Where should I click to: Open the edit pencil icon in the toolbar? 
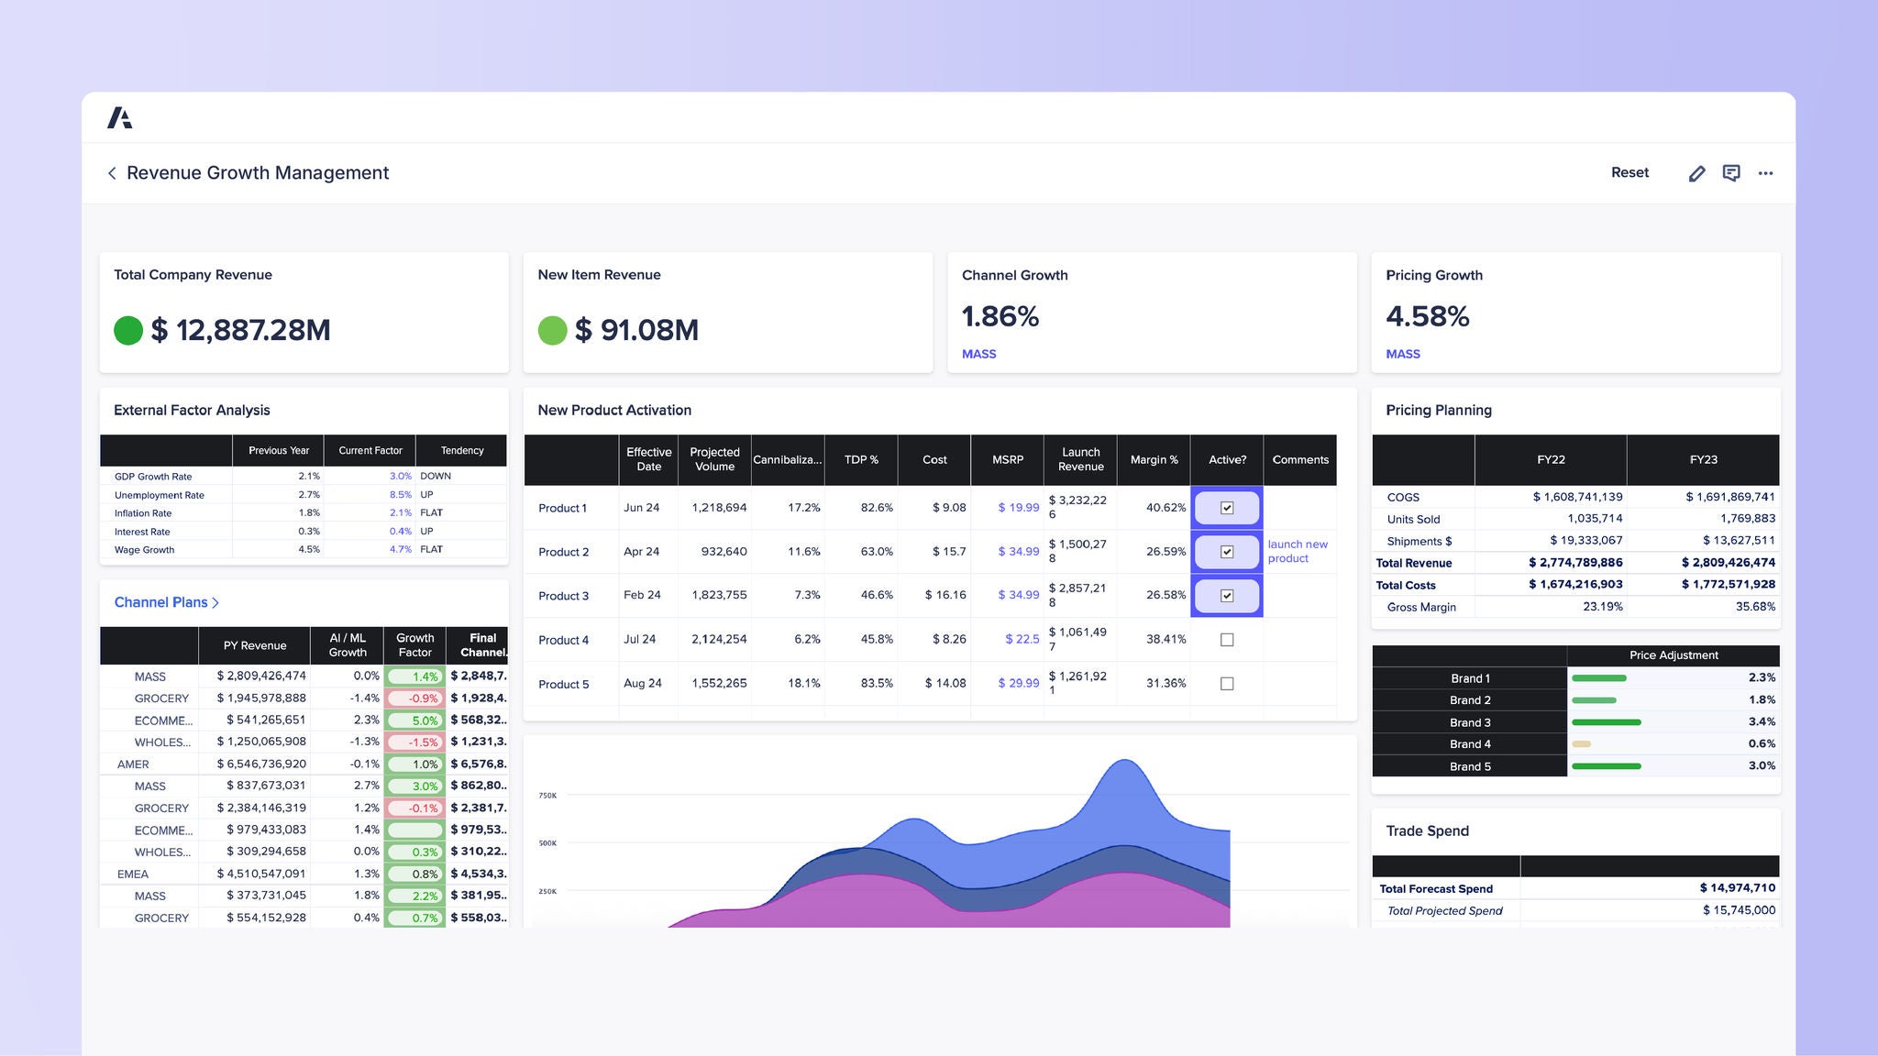(1696, 172)
